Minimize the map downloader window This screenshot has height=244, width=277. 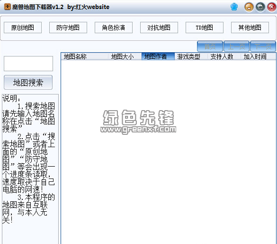pos(249,7)
